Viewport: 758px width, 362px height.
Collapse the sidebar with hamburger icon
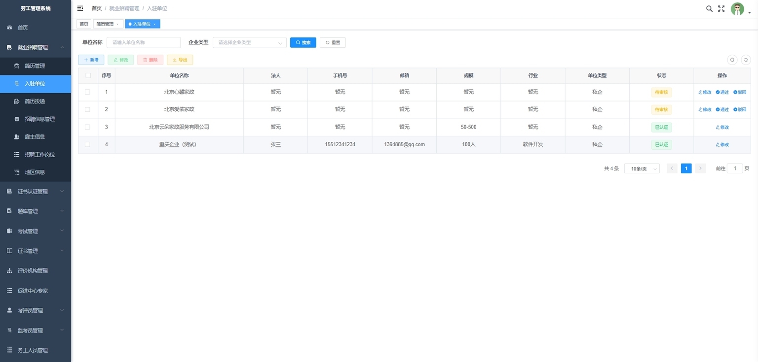[80, 8]
